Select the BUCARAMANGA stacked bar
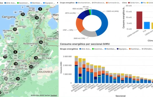153x97 pixels. tap(88, 73)
